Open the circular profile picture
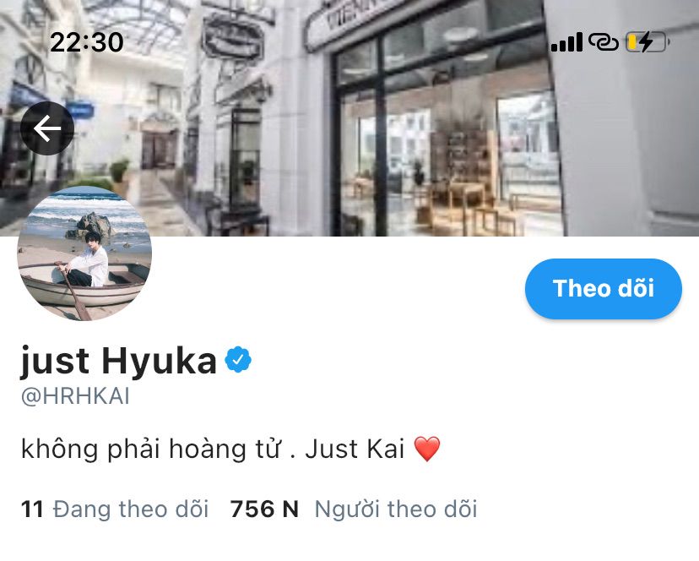Viewport: 699px width, 561px height. (x=84, y=253)
